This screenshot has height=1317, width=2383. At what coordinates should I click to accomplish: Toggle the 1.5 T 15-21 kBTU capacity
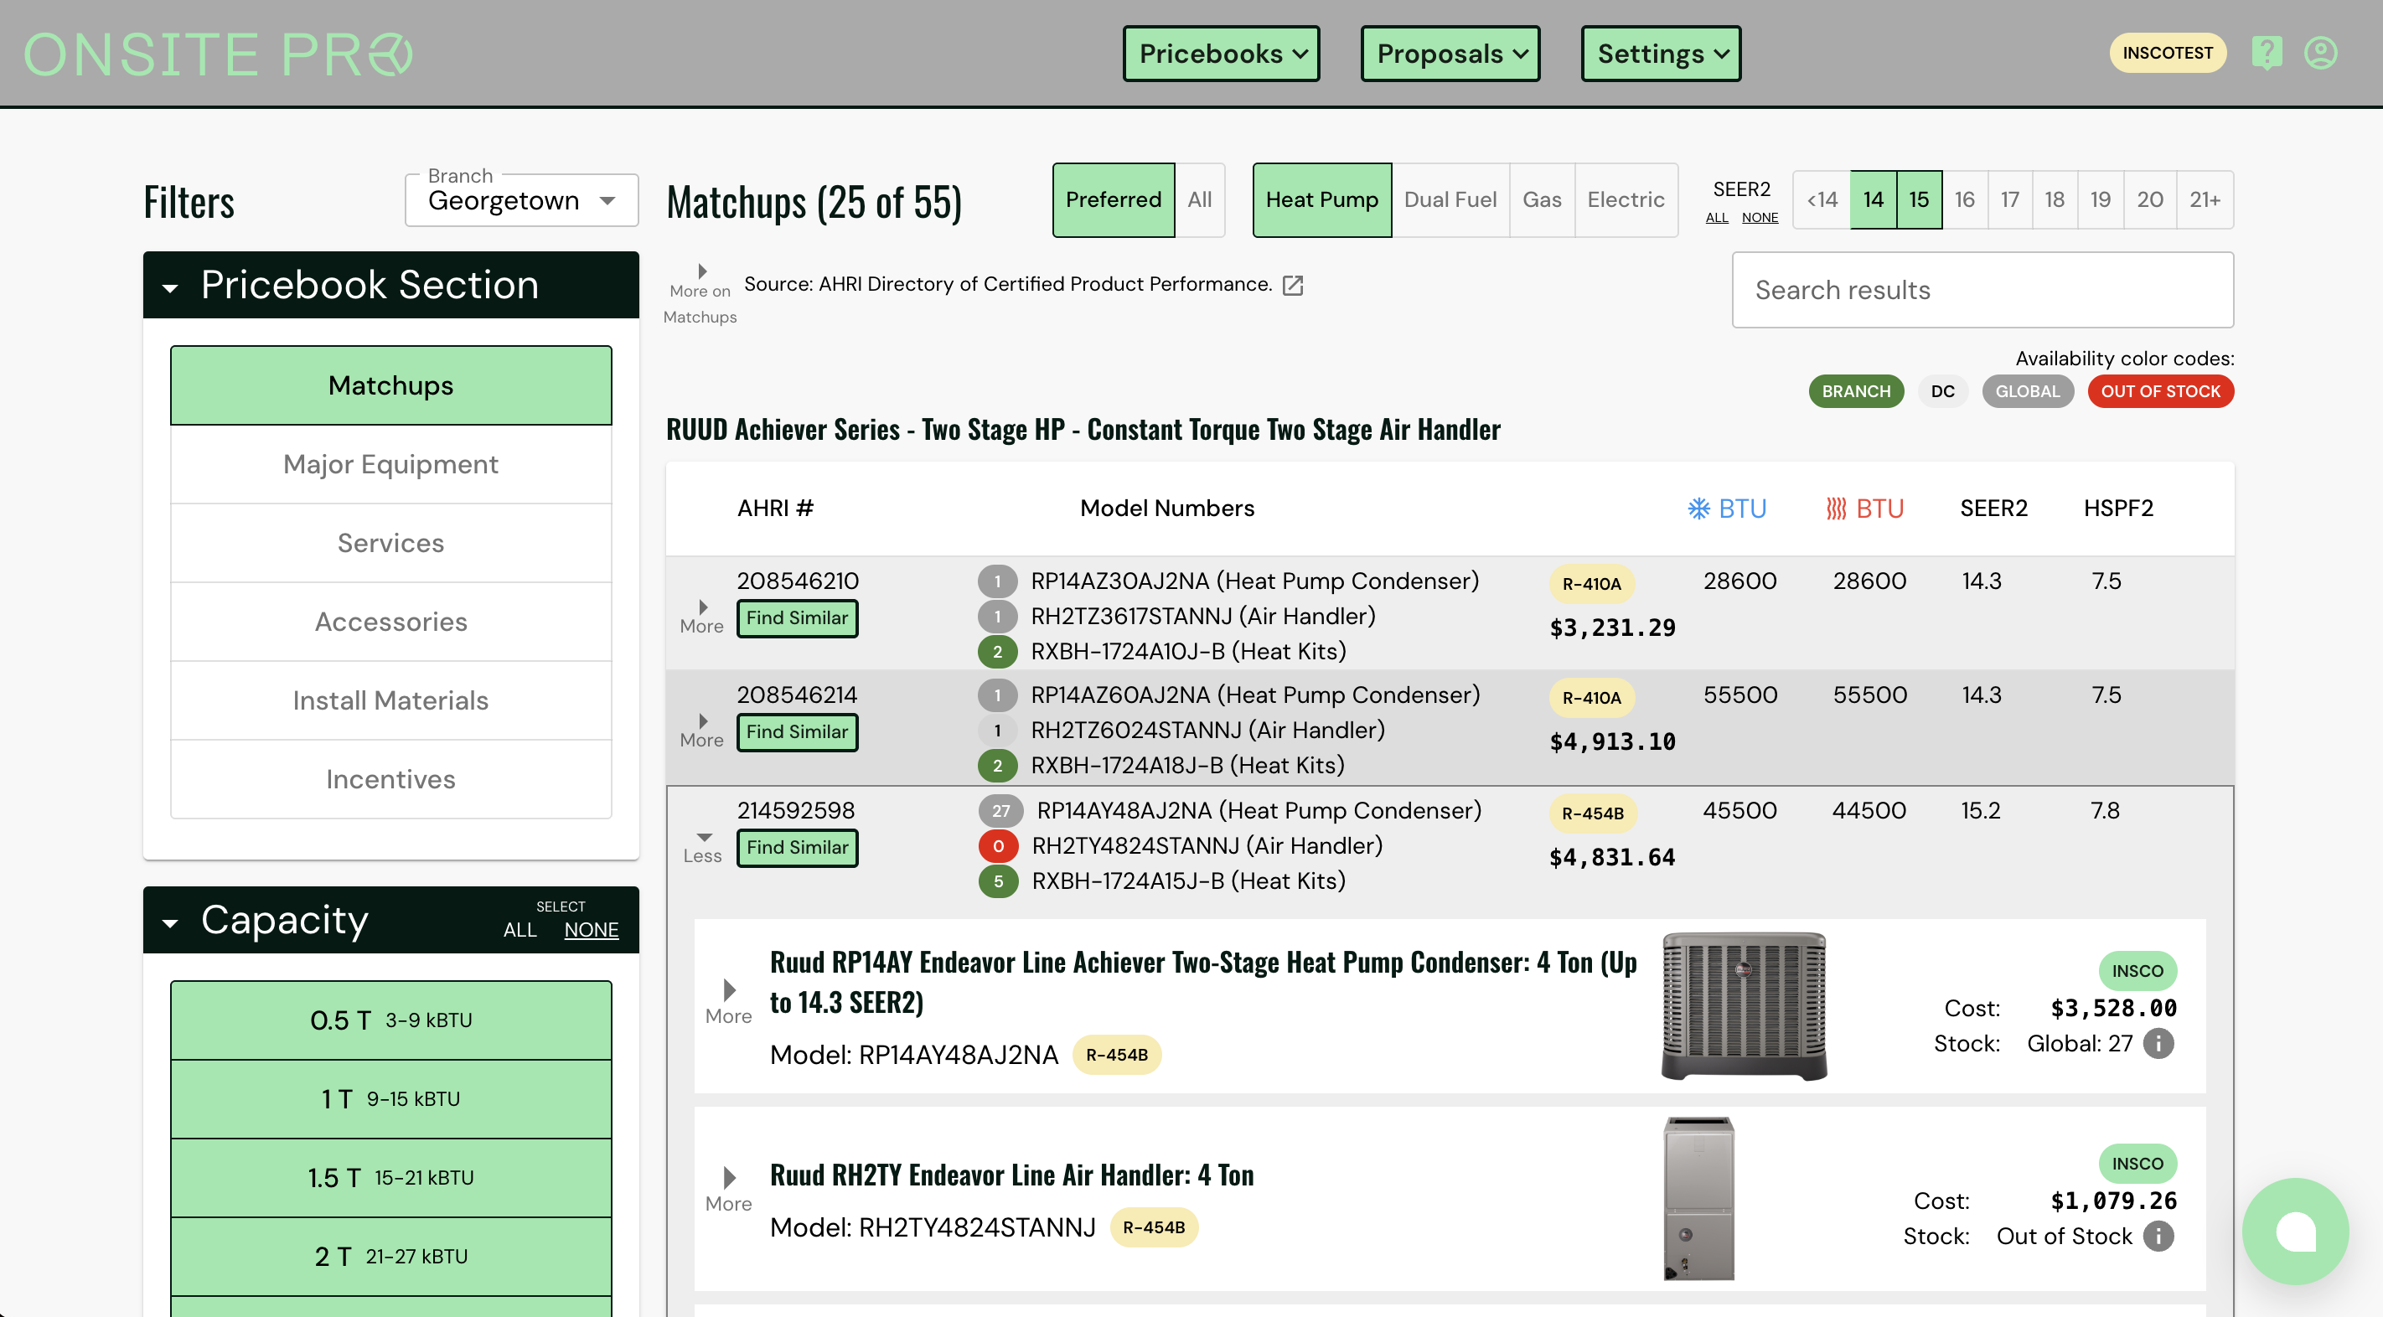coord(391,1177)
